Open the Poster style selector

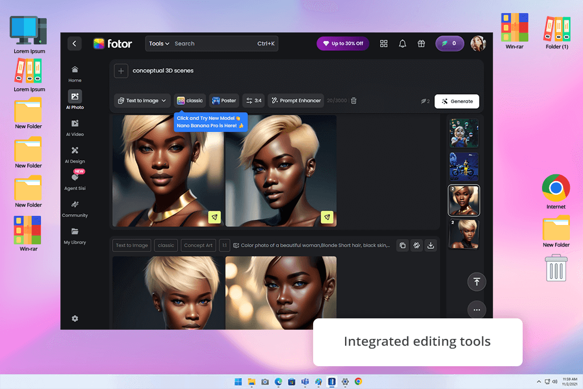point(224,101)
